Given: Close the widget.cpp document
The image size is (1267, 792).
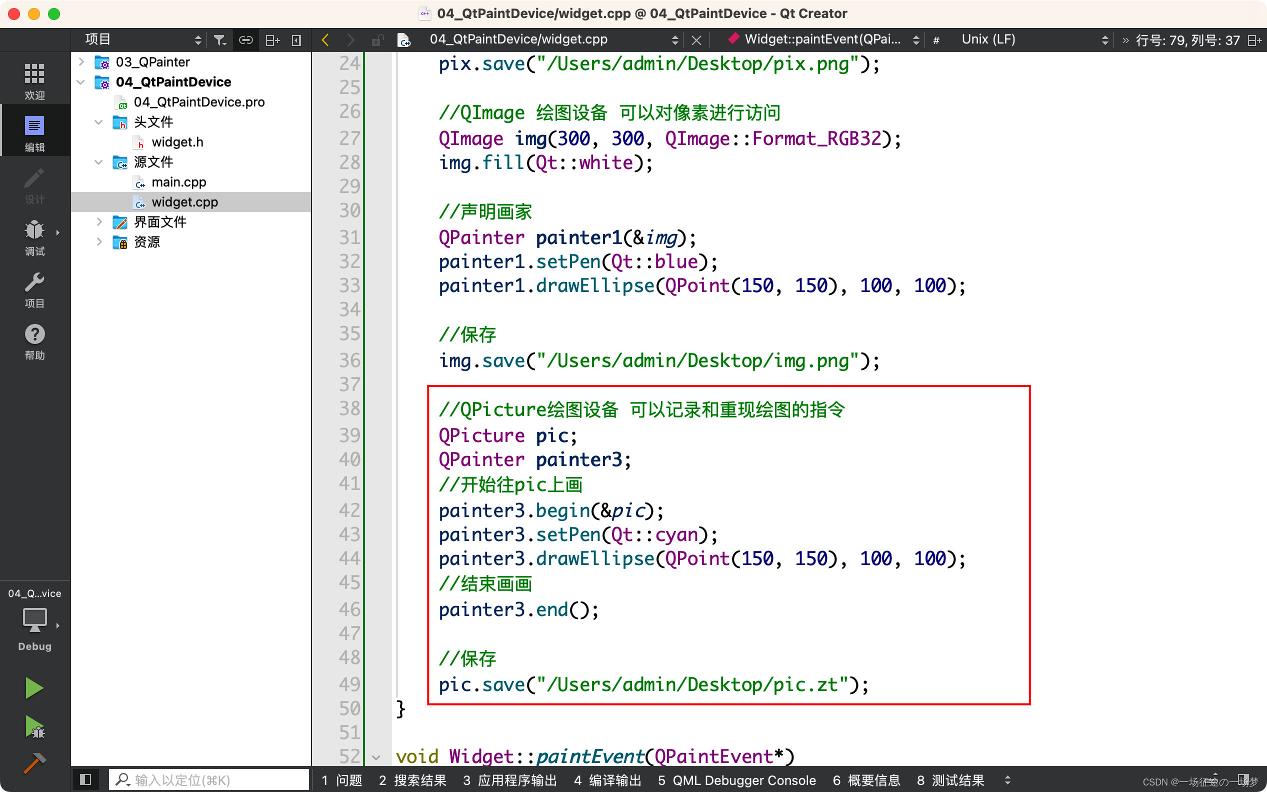Looking at the screenshot, I should tap(696, 40).
